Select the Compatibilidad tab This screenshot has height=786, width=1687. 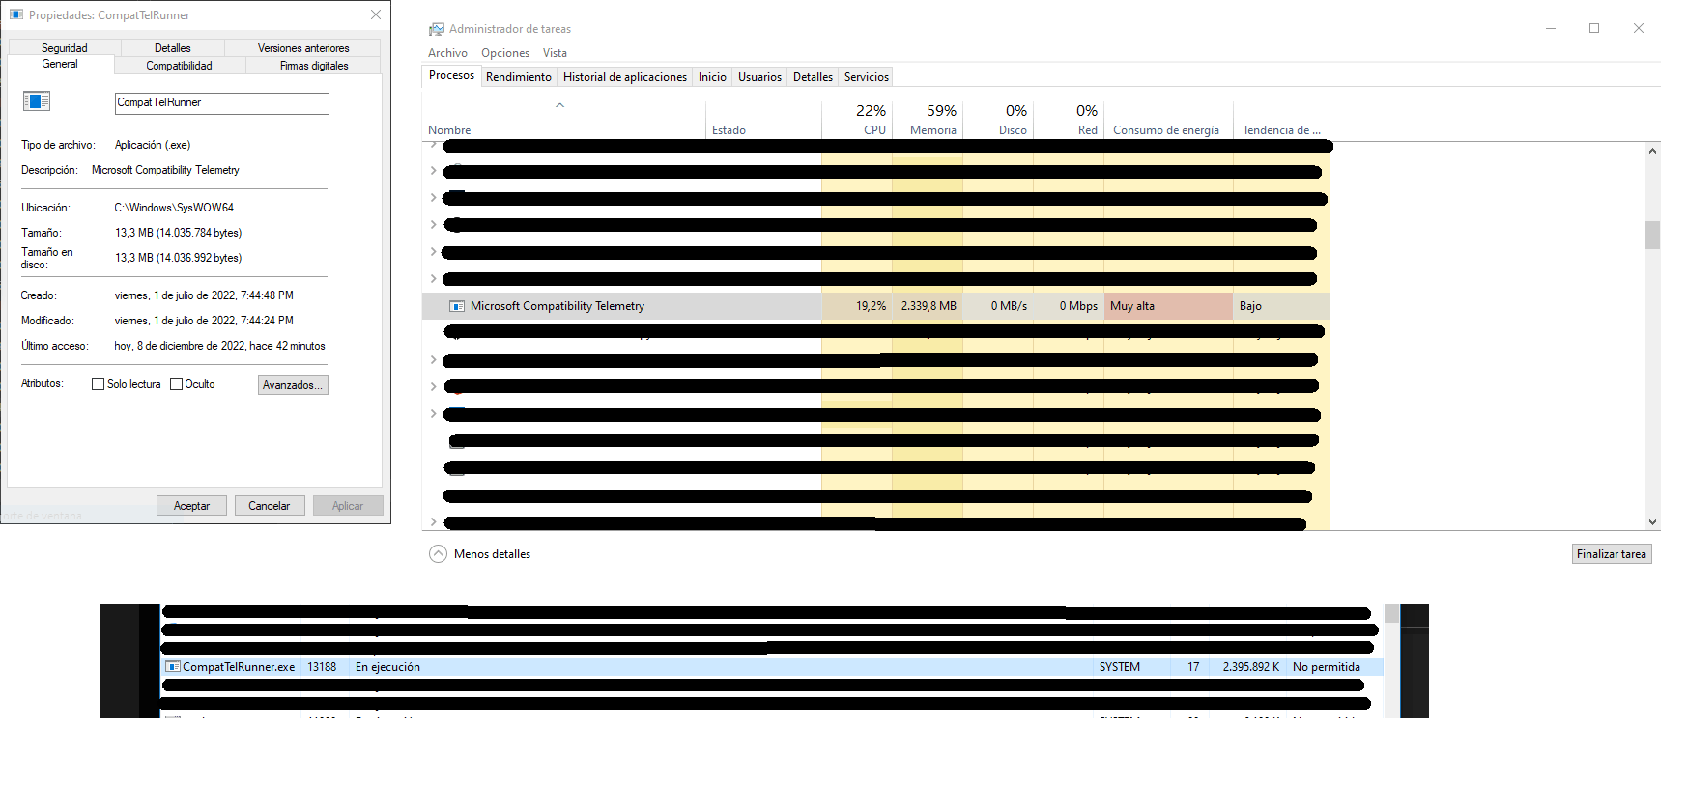(180, 66)
